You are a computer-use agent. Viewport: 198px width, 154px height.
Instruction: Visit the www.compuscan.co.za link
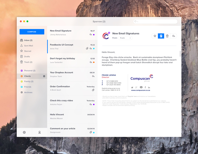[x=141, y=90]
